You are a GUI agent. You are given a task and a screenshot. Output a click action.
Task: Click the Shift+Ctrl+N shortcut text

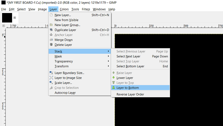click(x=100, y=15)
